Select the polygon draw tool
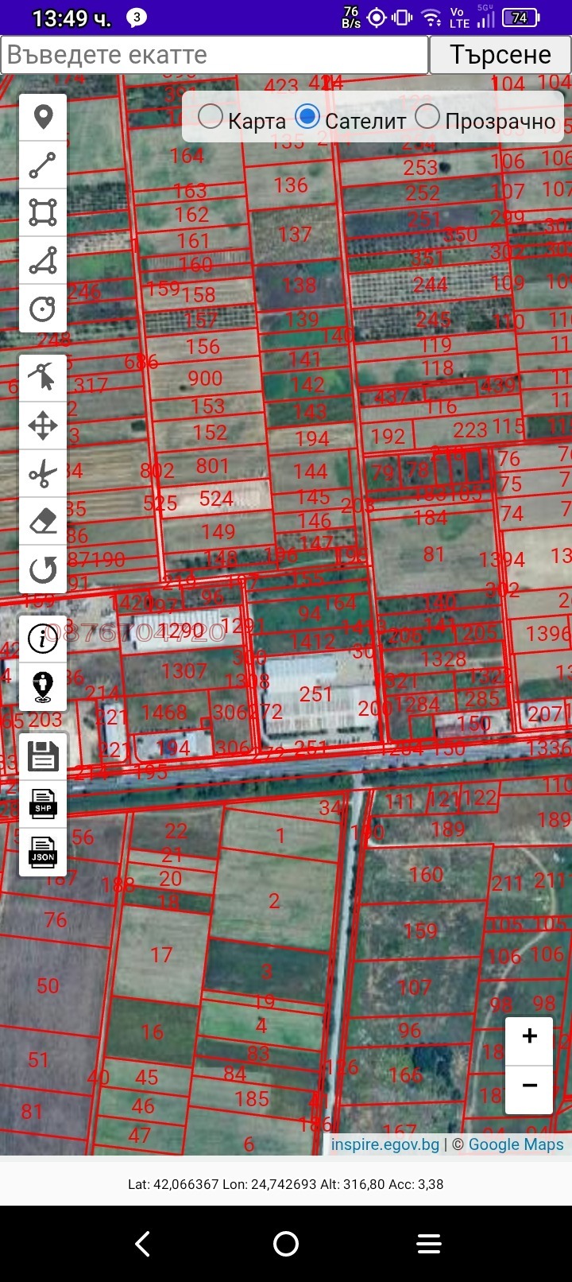Image resolution: width=572 pixels, height=1282 pixels. pos(43,213)
